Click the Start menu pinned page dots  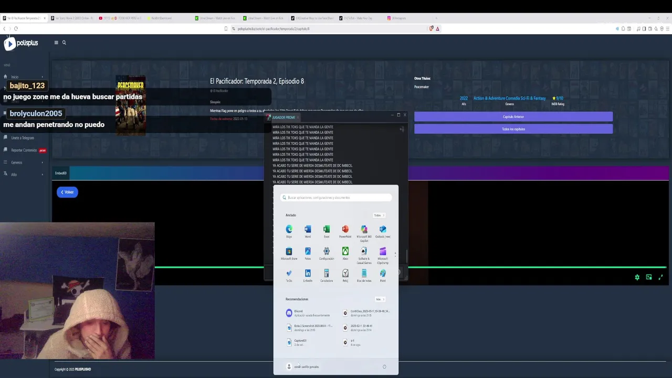pos(395,254)
